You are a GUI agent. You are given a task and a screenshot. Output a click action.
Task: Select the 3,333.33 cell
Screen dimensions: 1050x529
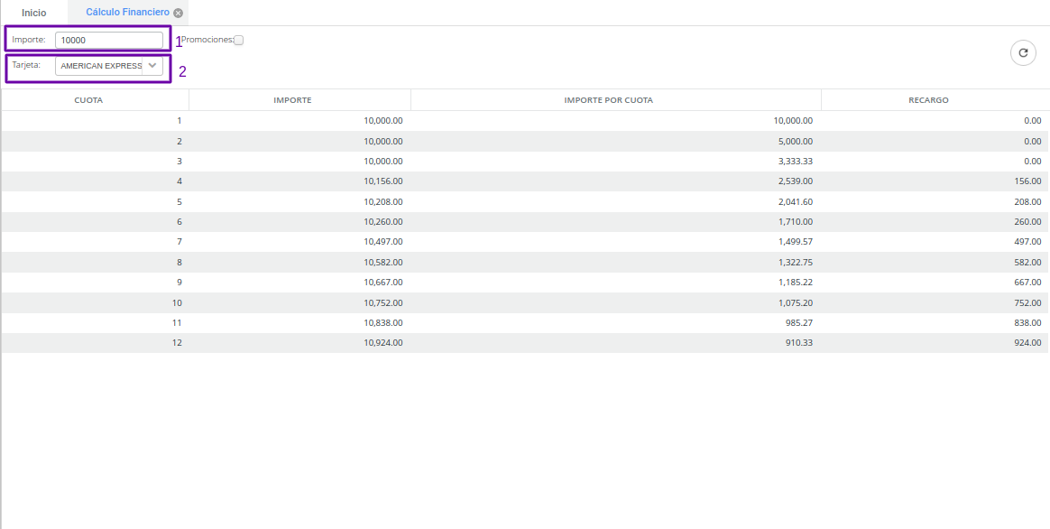616,162
